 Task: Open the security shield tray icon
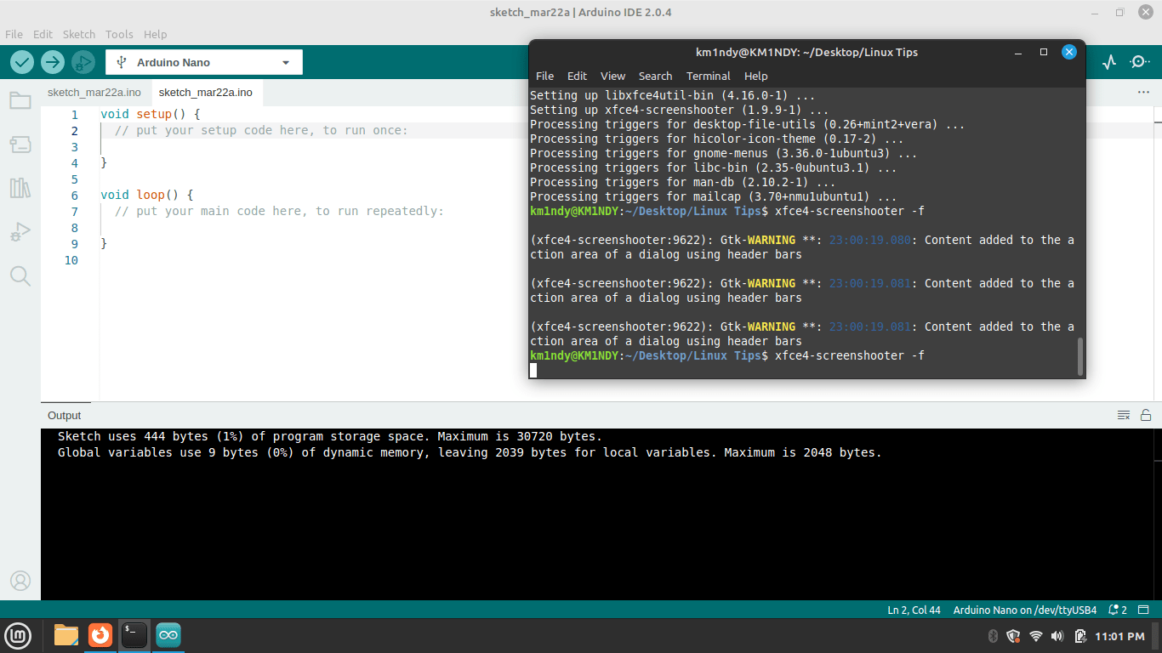click(x=1013, y=636)
